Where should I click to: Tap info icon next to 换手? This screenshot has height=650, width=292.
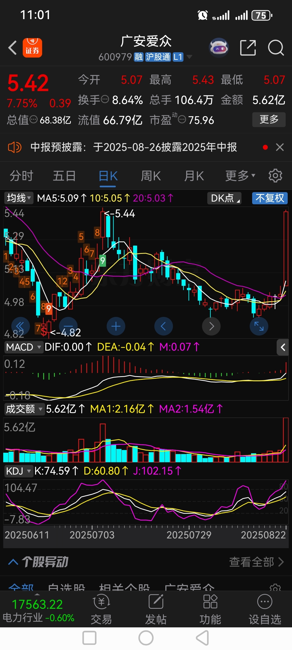click(x=105, y=99)
